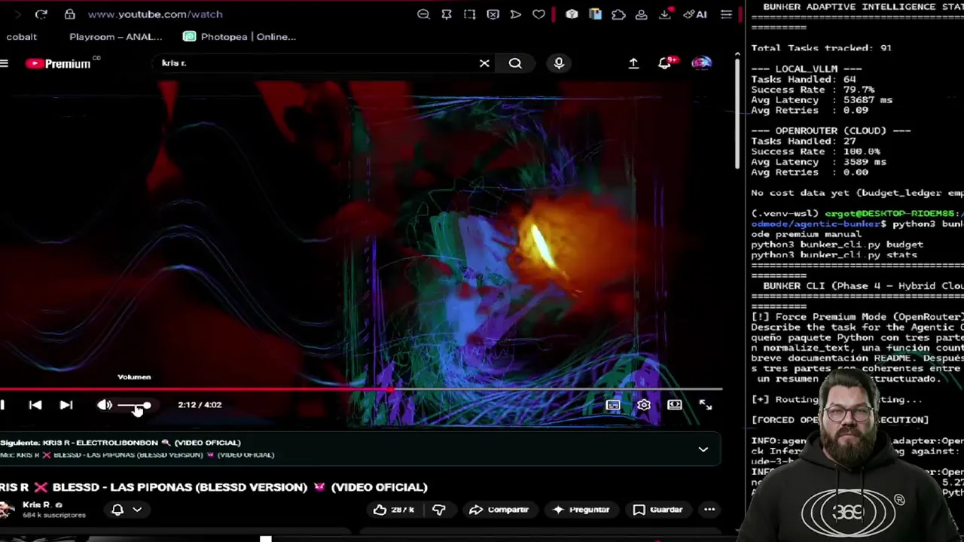
Task: Open the Playroom bookmark
Action: pos(115,36)
